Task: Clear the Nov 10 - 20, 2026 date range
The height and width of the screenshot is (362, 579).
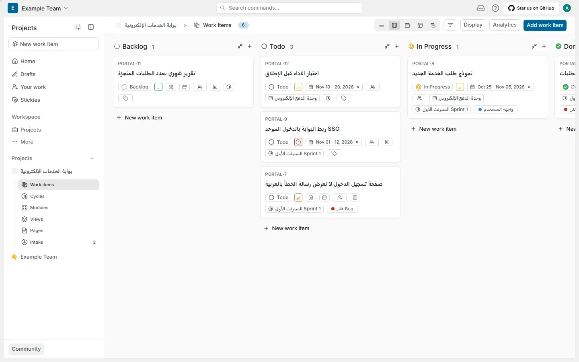Action: 358,87
